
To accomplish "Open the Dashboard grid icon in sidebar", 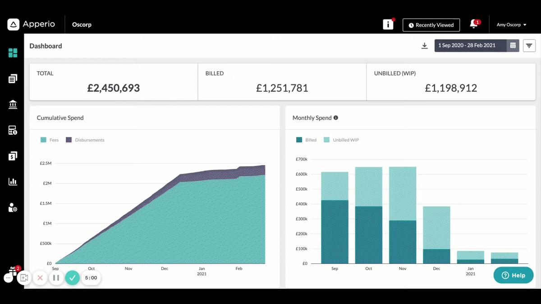I will (x=13, y=53).
